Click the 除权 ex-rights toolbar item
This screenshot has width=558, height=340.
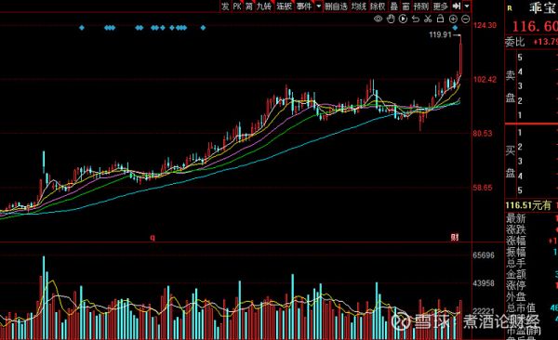[378, 7]
